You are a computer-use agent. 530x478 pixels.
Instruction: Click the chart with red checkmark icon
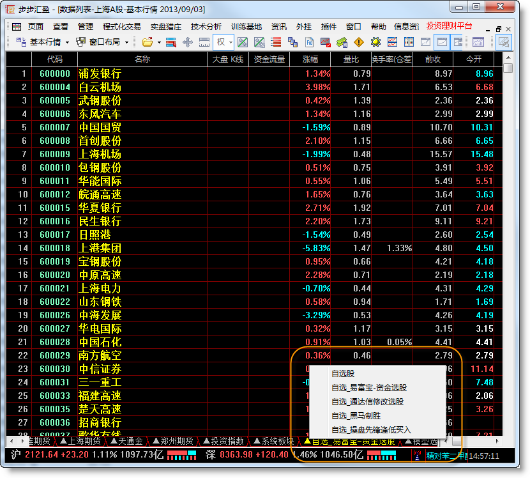click(x=326, y=42)
